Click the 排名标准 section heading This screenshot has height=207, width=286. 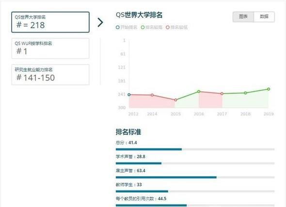(128, 132)
